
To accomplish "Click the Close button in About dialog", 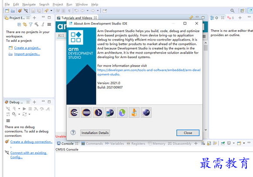I will [188, 133].
